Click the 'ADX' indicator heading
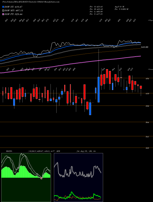The height and width of the screenshot is (202, 153). [x=58, y=151]
